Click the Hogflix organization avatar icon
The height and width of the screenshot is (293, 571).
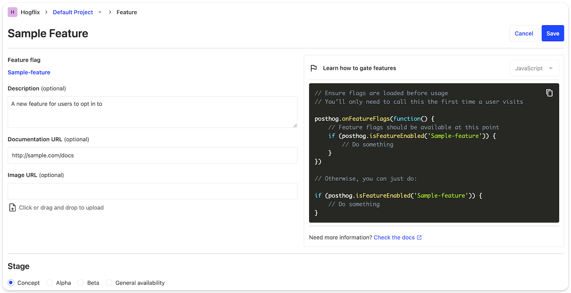point(13,12)
